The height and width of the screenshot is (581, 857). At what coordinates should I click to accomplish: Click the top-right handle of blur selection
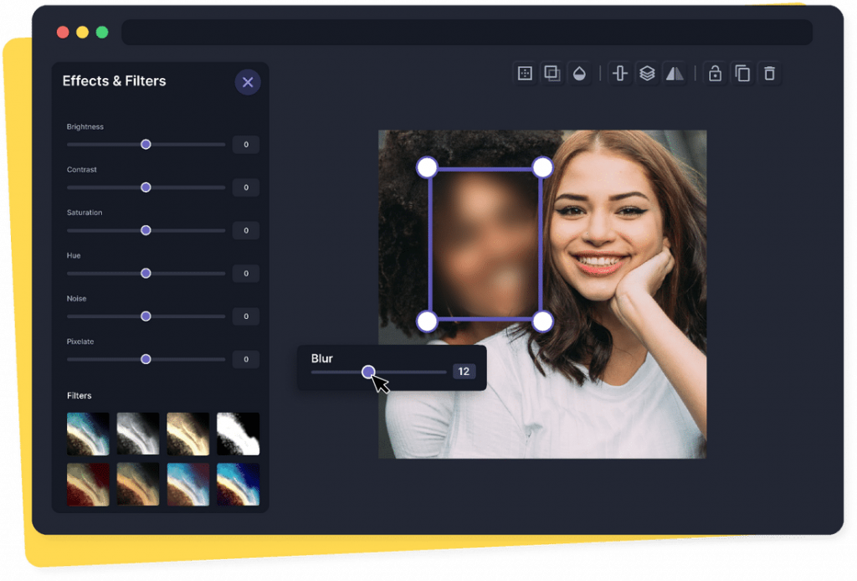[542, 167]
